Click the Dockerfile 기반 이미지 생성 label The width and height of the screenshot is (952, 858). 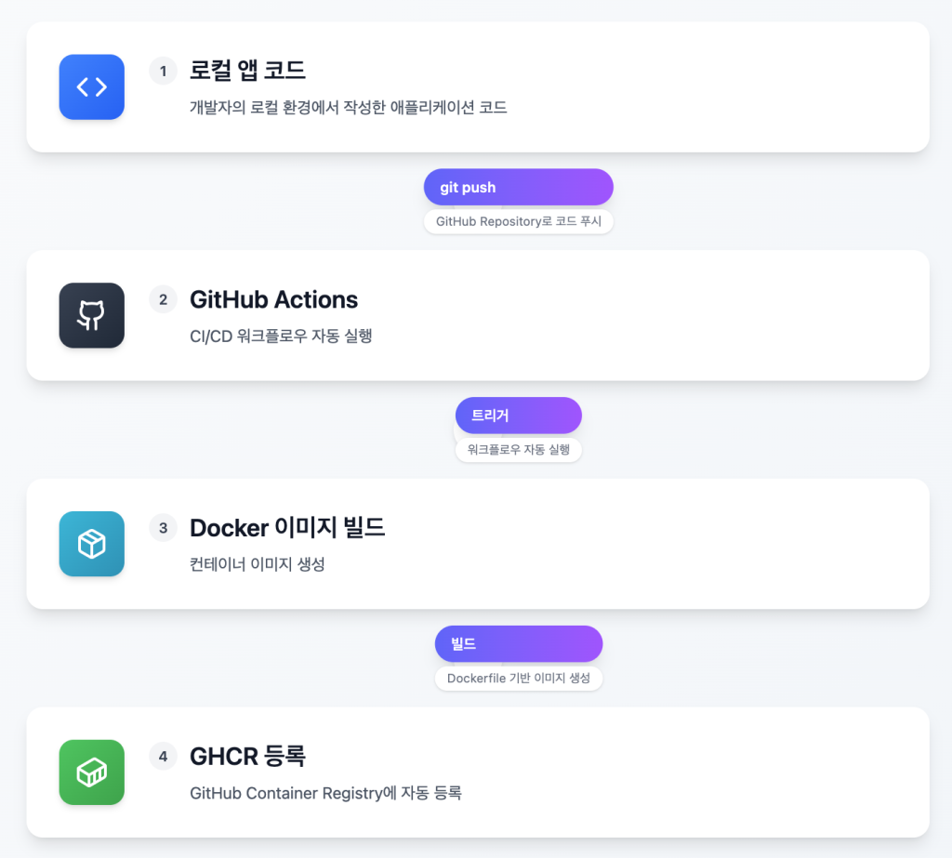(x=518, y=679)
